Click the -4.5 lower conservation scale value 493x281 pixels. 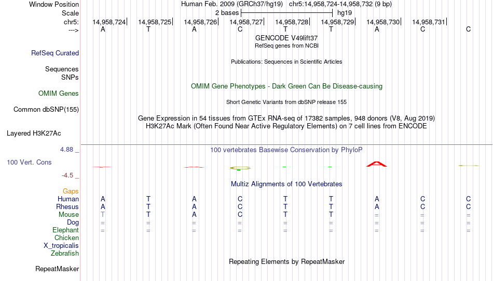(67, 175)
